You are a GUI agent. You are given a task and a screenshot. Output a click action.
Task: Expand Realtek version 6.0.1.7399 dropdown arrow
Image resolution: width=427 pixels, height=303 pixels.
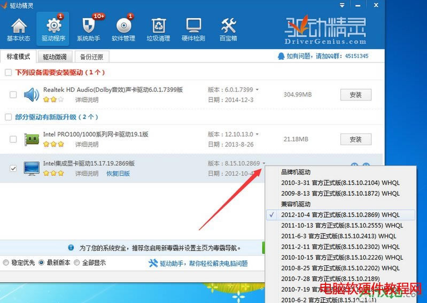pos(257,90)
